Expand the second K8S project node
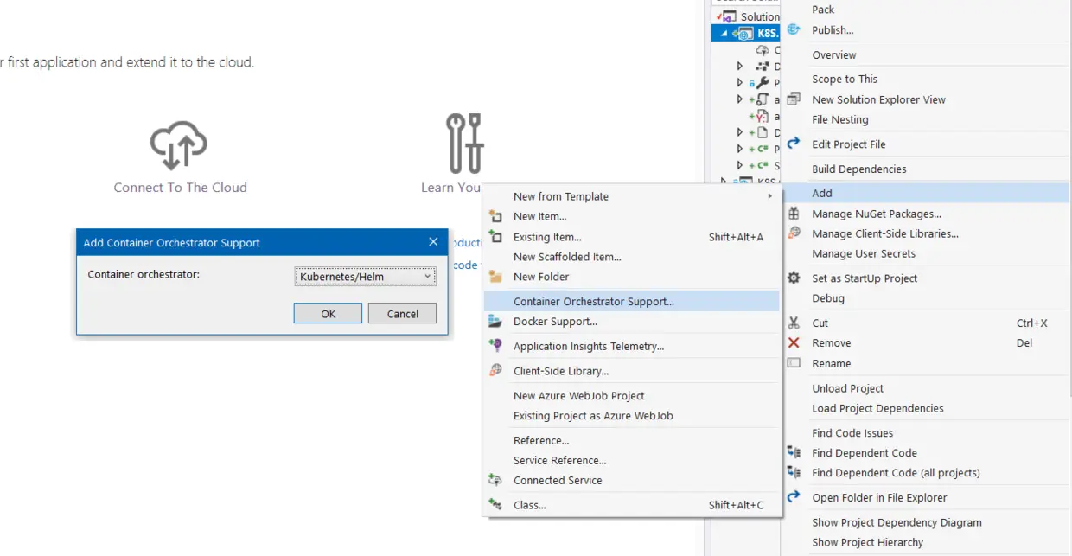 pos(724,182)
